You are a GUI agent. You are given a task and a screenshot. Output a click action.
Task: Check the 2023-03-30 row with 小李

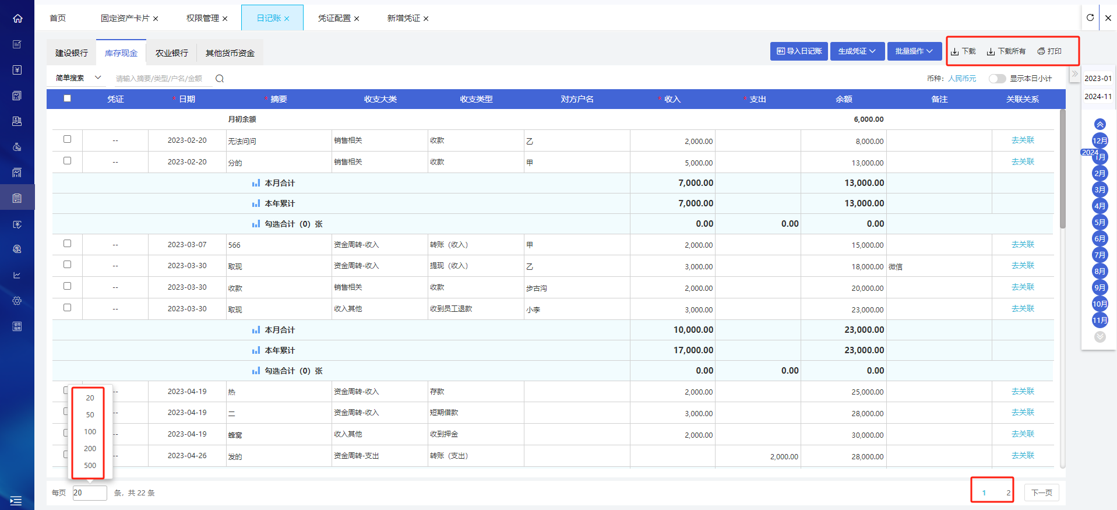pos(68,308)
